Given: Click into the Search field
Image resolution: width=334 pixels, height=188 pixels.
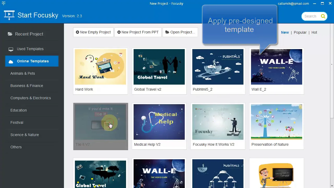Looking at the screenshot, I should 311,16.
